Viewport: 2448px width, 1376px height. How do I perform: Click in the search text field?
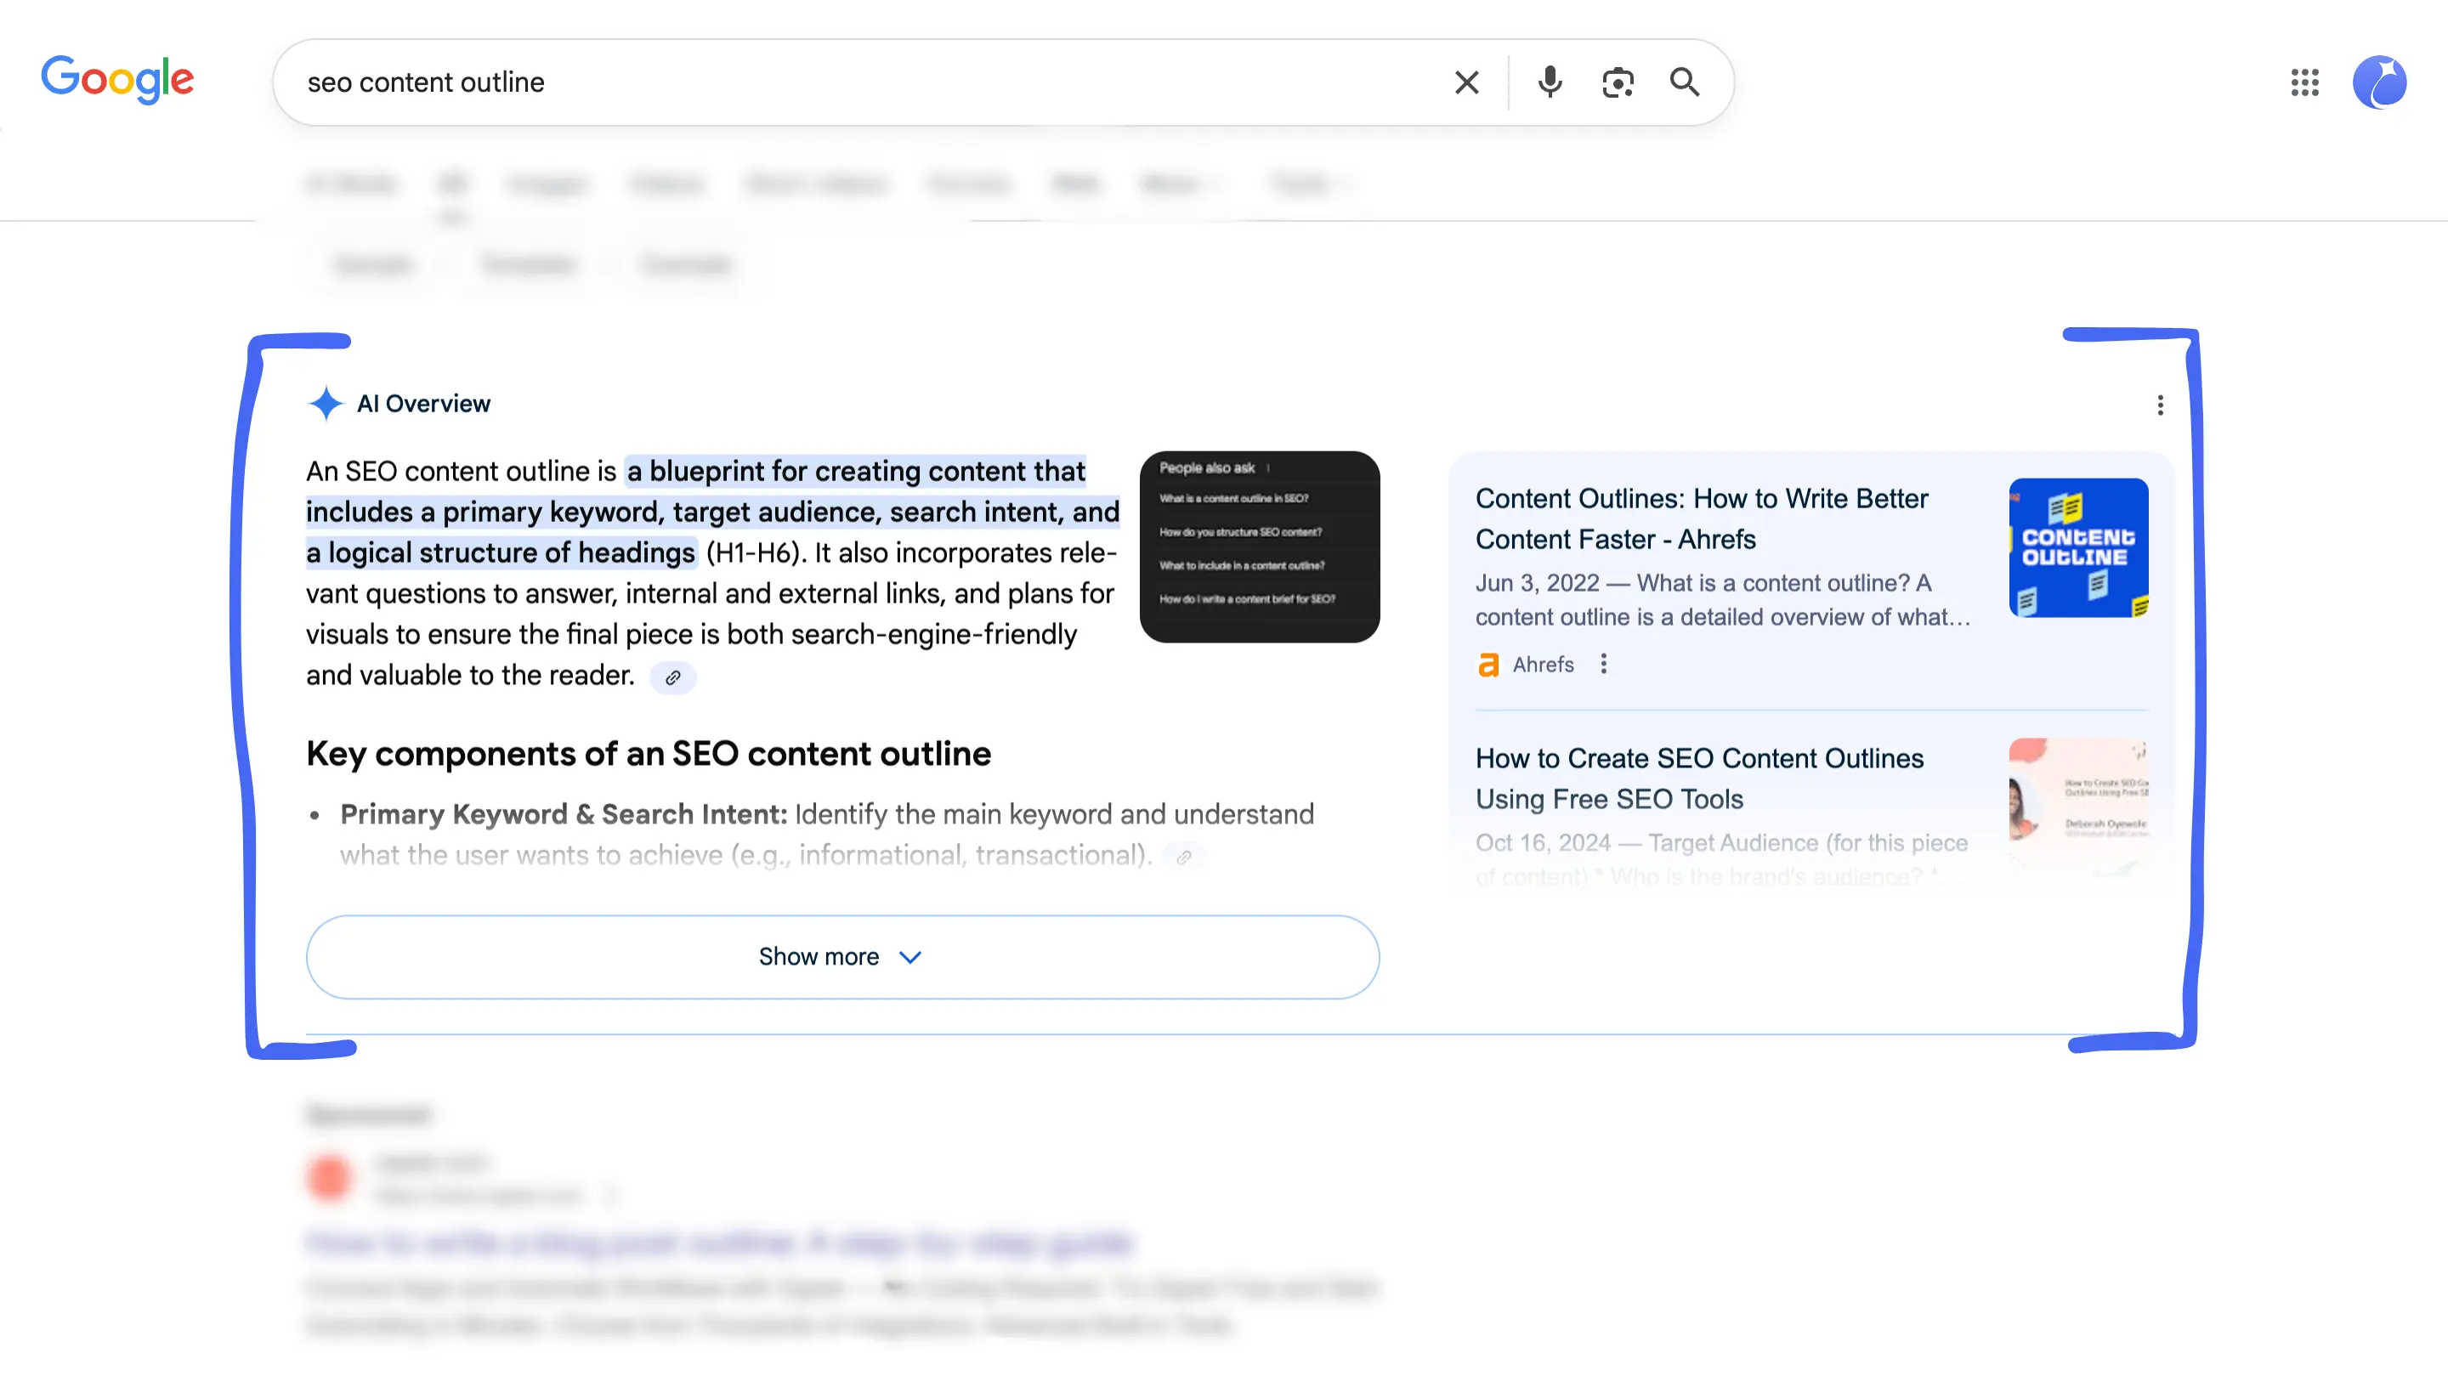click(x=855, y=82)
